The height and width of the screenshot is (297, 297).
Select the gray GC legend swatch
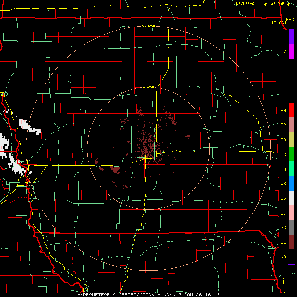tap(291, 227)
